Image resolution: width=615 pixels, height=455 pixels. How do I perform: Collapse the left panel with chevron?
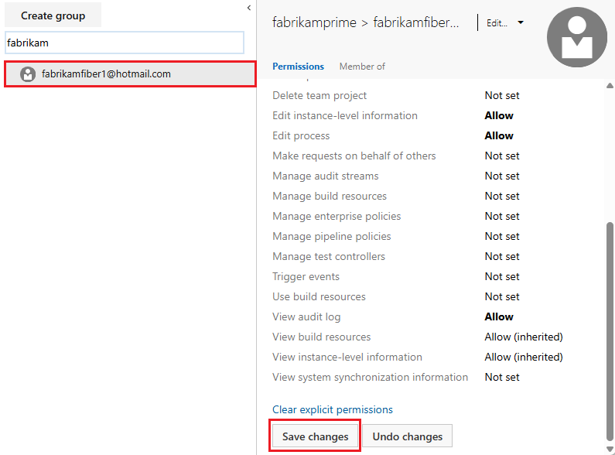[x=248, y=8]
